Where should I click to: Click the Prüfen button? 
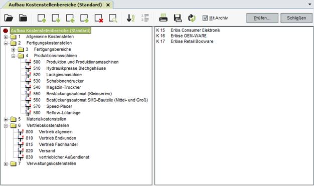tap(262, 18)
